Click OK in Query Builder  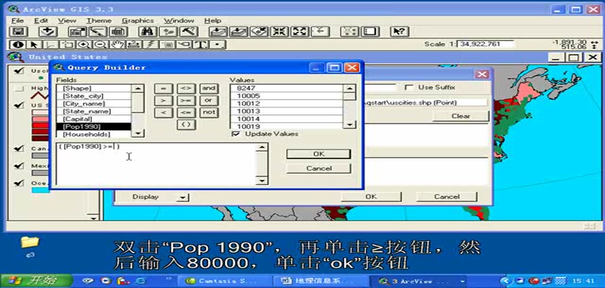(318, 154)
